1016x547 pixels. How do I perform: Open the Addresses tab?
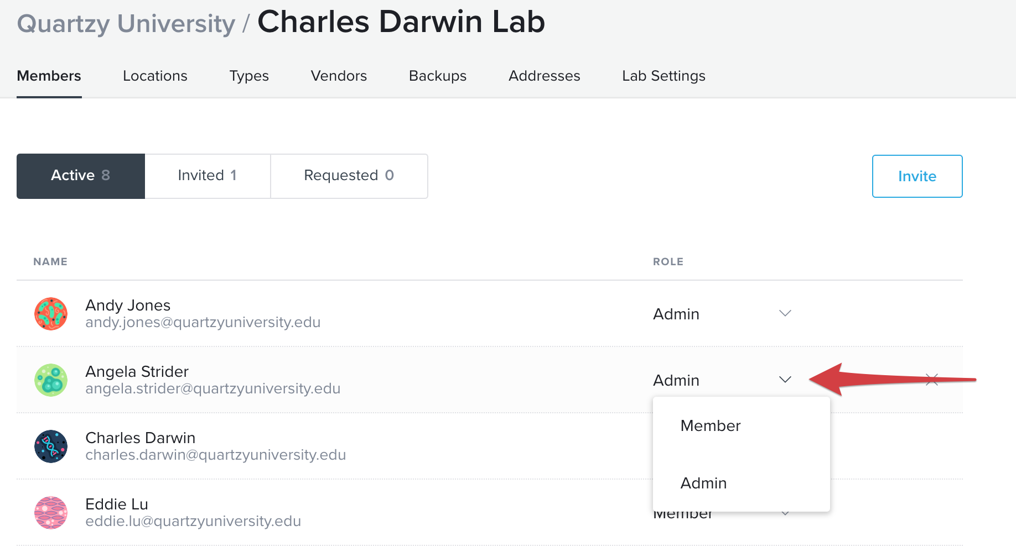(545, 76)
